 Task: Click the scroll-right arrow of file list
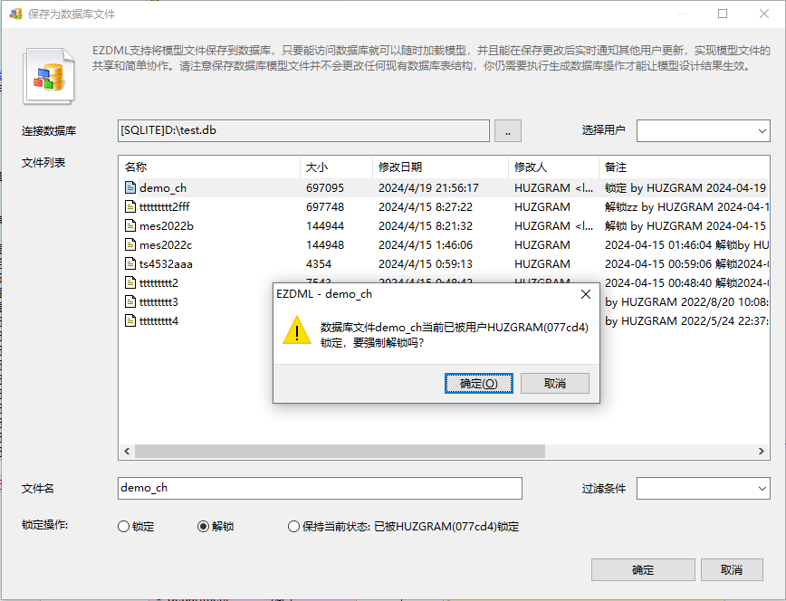(761, 451)
